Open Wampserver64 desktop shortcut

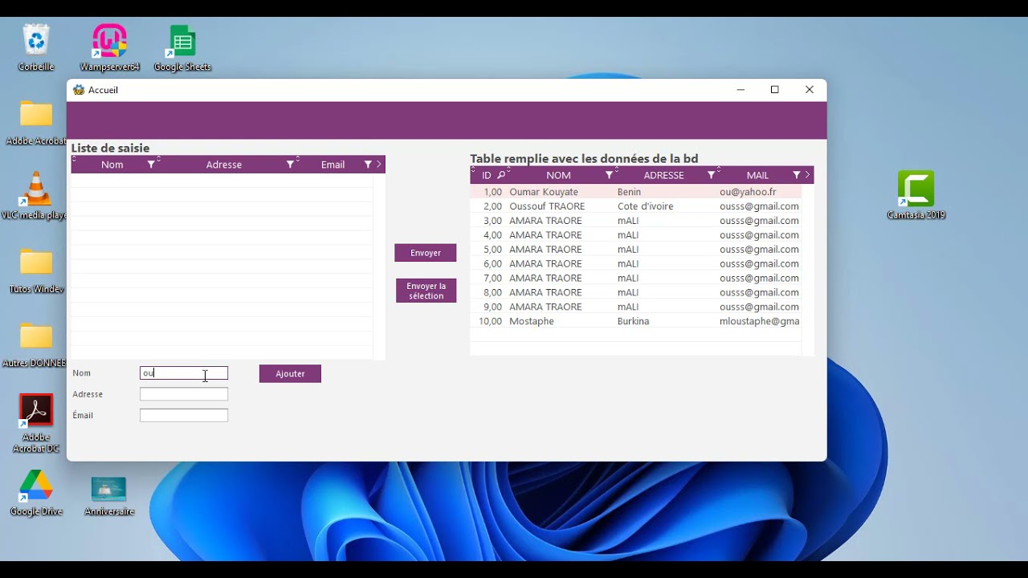click(x=110, y=48)
